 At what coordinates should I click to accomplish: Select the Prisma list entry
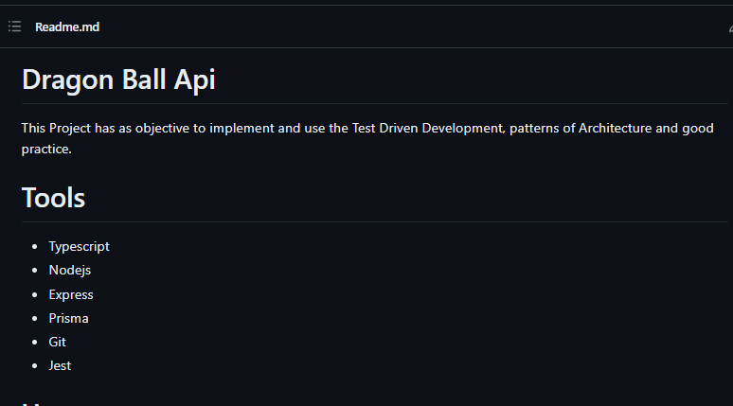click(x=68, y=318)
